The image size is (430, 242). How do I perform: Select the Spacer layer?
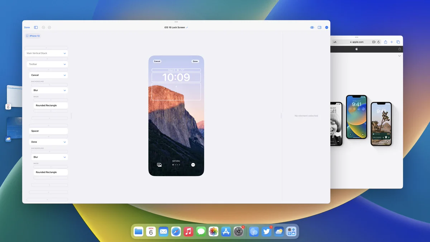pyautogui.click(x=48, y=131)
